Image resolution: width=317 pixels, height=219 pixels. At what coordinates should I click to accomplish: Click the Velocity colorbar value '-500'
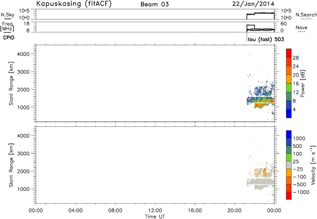pyautogui.click(x=300, y=185)
